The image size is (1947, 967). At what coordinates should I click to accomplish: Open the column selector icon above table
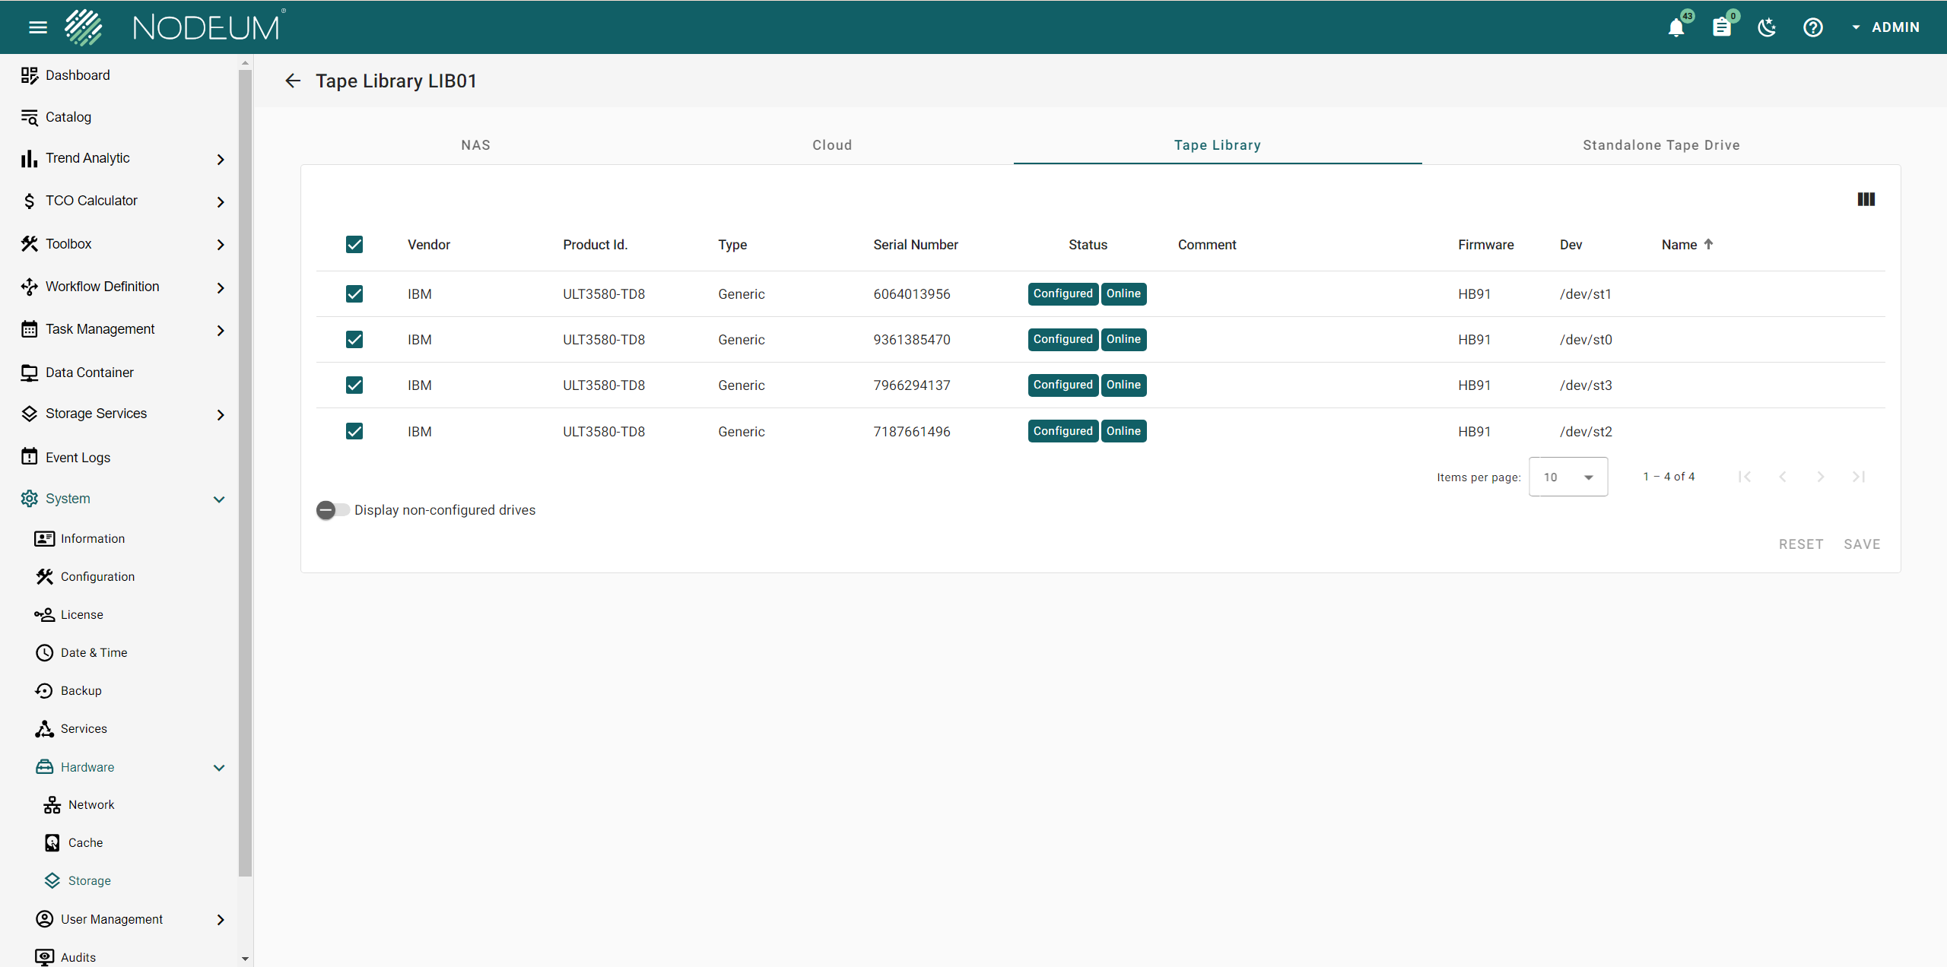1866,199
